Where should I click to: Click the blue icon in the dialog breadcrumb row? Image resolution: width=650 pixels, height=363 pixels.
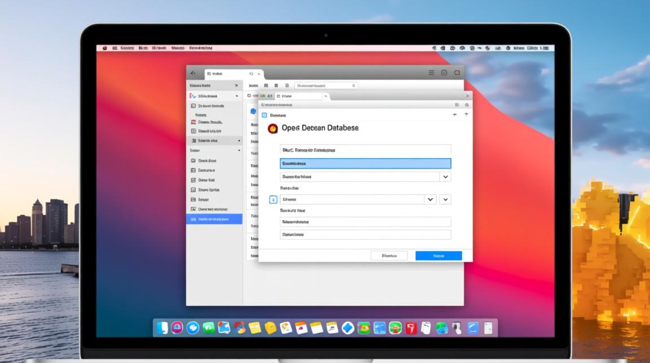pos(264,115)
